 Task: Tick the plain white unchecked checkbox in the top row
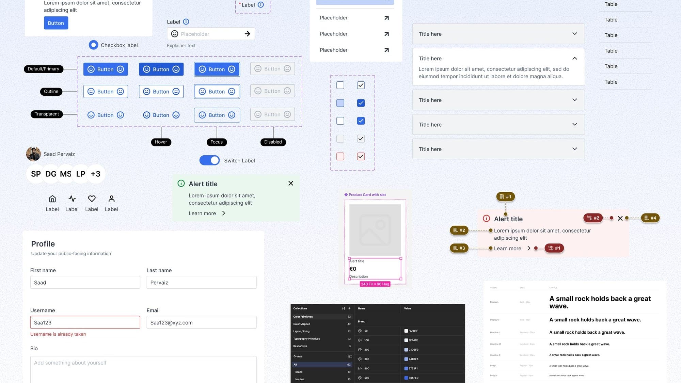[340, 85]
